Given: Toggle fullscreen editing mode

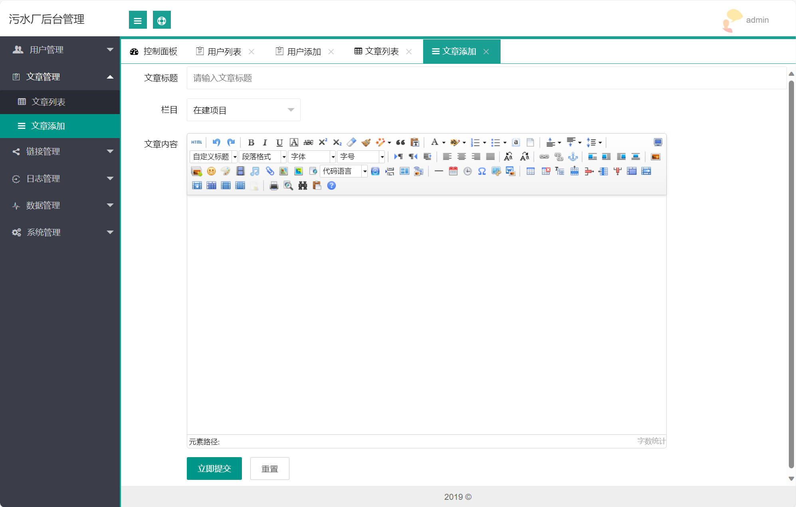Looking at the screenshot, I should [x=657, y=142].
